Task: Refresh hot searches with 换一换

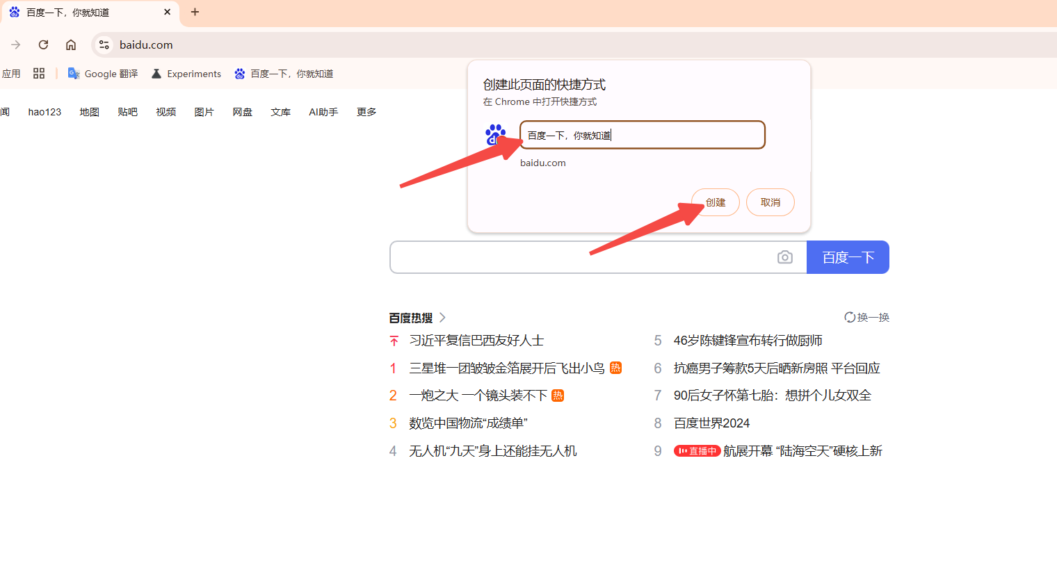Action: click(867, 318)
